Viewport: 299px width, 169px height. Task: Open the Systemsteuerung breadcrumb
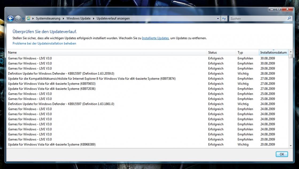pyautogui.click(x=48, y=18)
